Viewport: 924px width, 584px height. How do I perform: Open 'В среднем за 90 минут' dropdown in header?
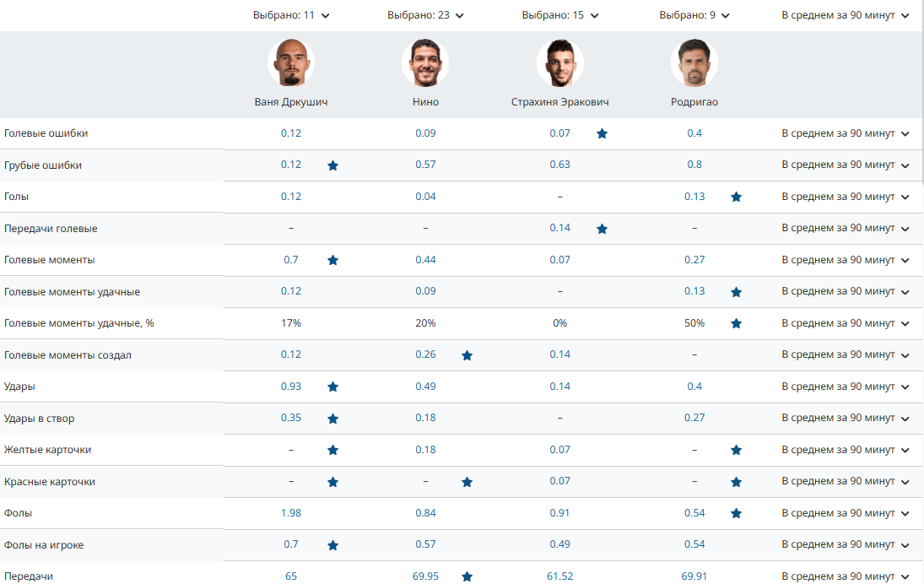pyautogui.click(x=845, y=15)
